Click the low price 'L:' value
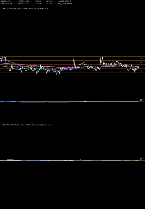Image resolution: width=145 pixels, height=209 pixels. pos(49,3)
